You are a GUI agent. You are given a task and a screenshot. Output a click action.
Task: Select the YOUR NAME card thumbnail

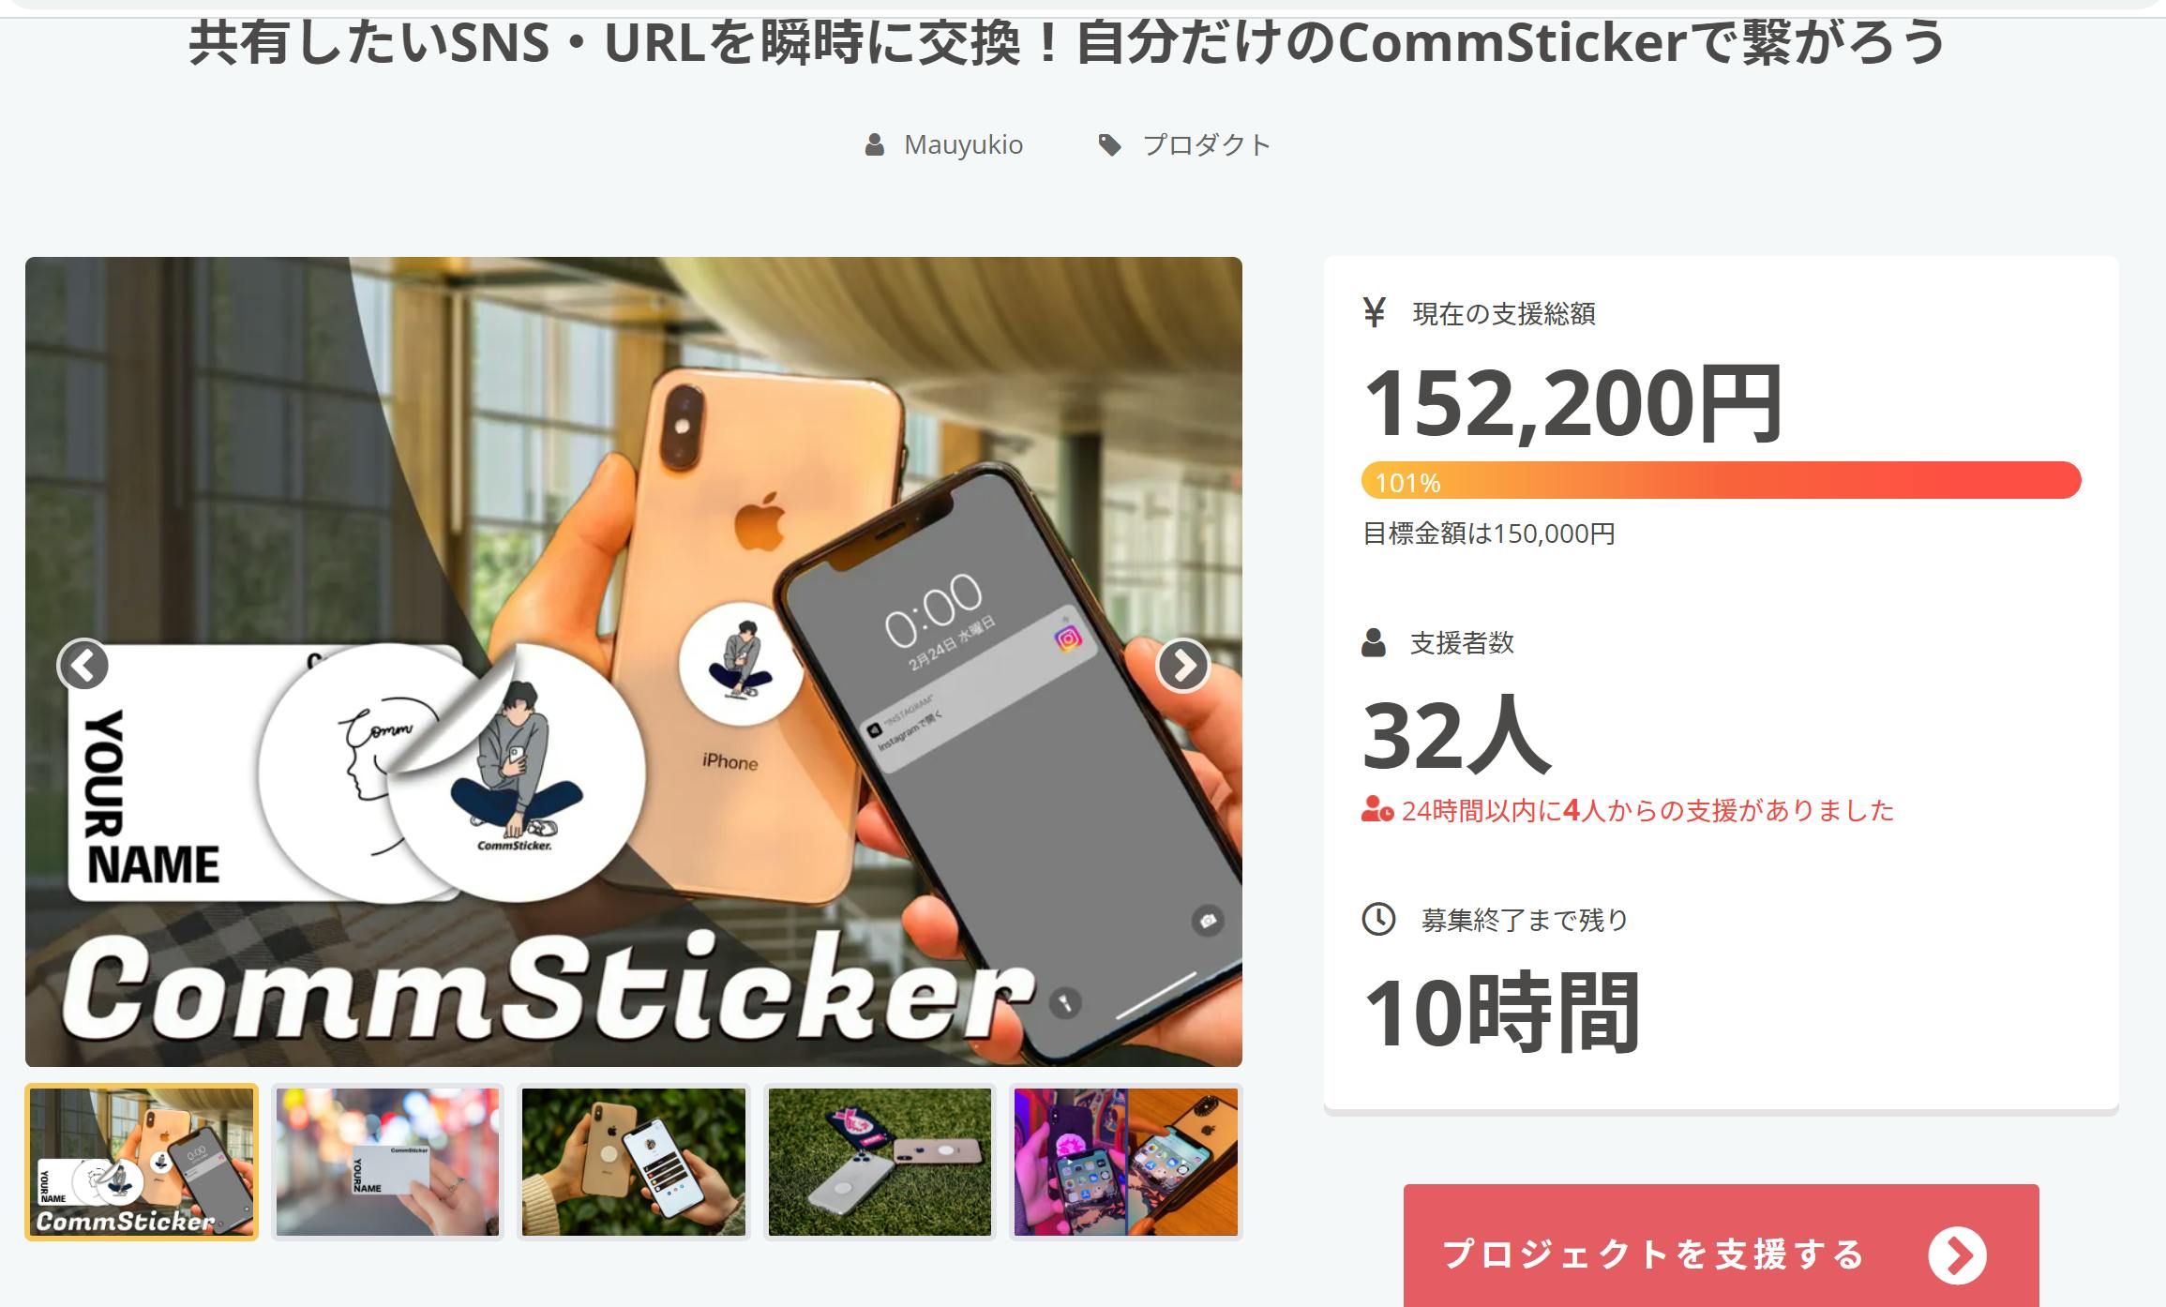click(x=387, y=1162)
